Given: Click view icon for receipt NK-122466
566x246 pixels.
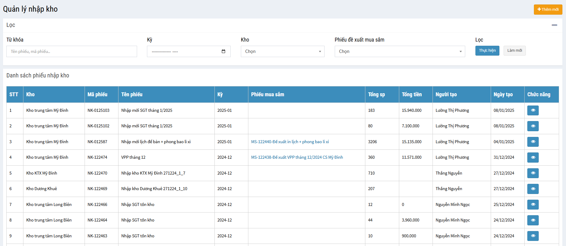Looking at the screenshot, I should (533, 204).
